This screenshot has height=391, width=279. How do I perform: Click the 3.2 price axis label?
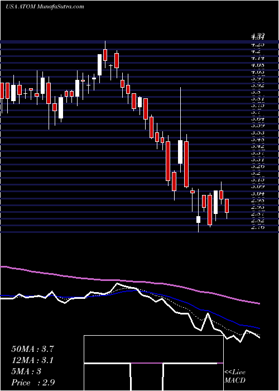(256, 173)
